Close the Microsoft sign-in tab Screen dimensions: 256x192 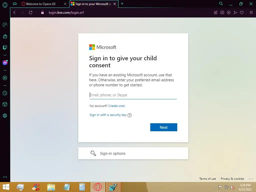[115, 4]
